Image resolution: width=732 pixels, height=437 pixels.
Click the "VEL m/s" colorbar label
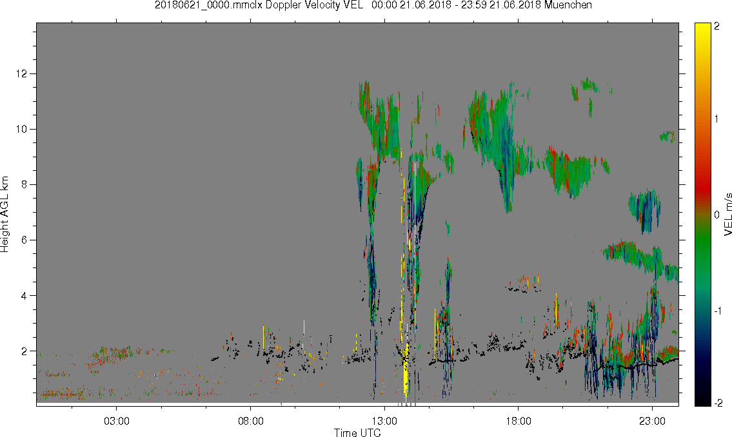[727, 214]
